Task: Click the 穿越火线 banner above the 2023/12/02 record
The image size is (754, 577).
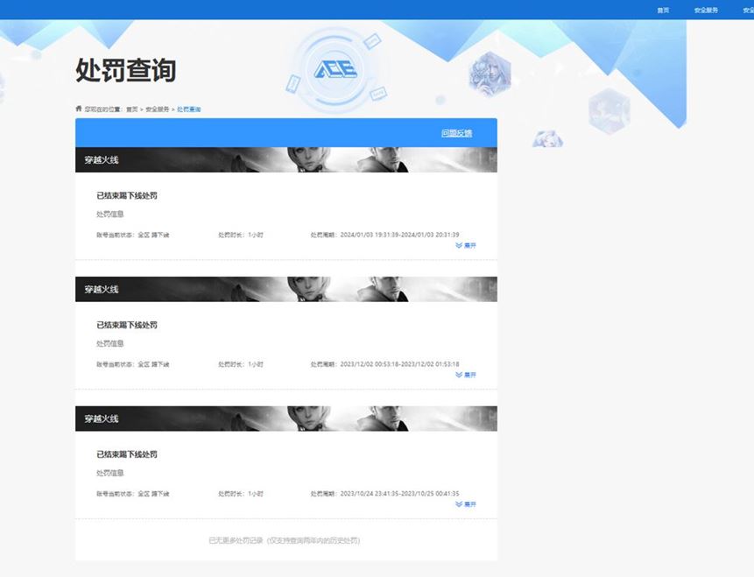Action: 286,289
